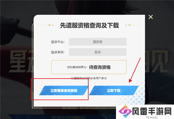This screenshot has height=119, width=174.
Task: Click the 先遣服资格查询及下载 dialog title
Action: [x=89, y=25]
